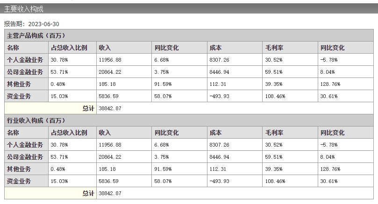This screenshot has width=378, height=204.
Task: Click cost value 8446.94 in 主营产品构成 table
Action: point(220,72)
